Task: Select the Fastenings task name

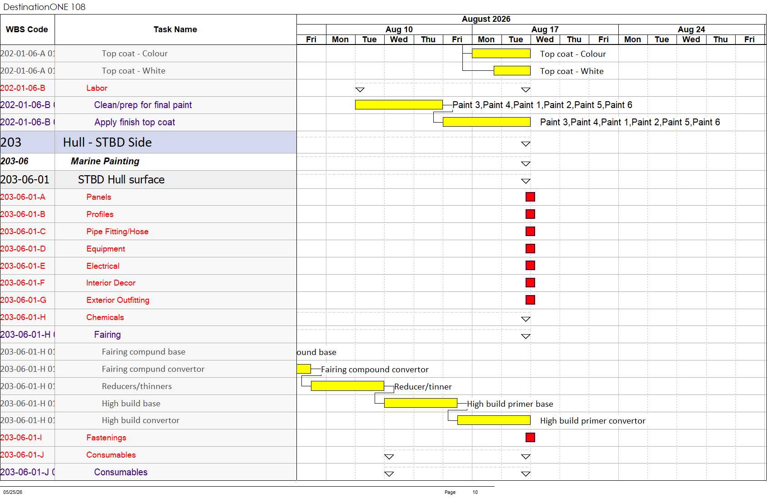Action: click(106, 438)
